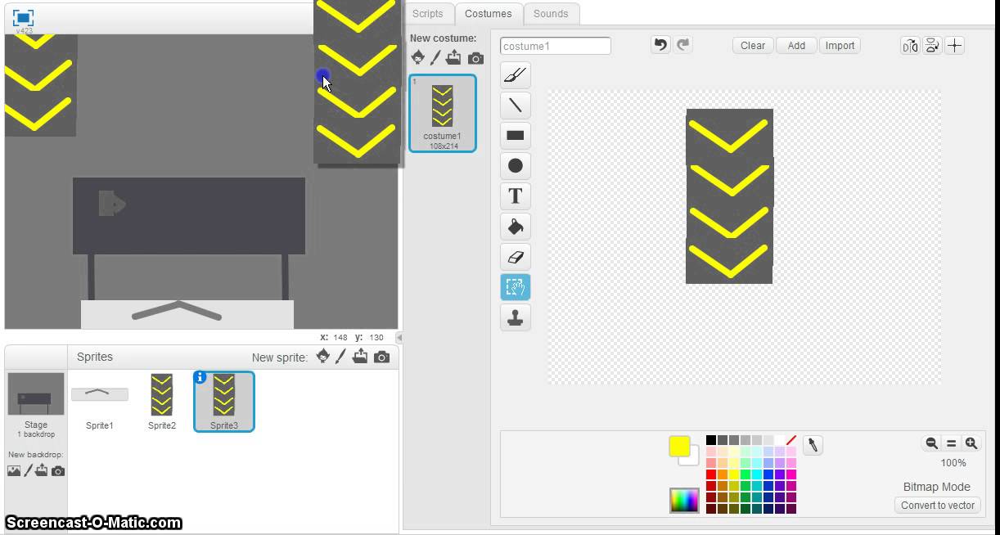Take new backdrop from camera
The width and height of the screenshot is (1000, 535).
click(x=57, y=471)
